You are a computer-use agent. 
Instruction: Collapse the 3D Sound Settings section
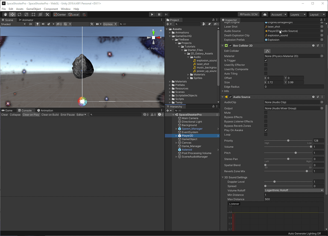coord(223,177)
